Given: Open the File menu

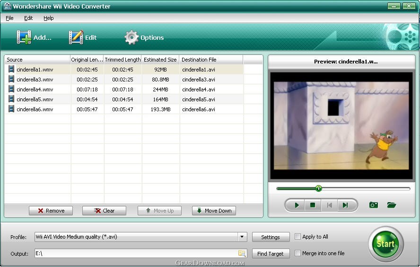Looking at the screenshot, I should [x=9, y=18].
